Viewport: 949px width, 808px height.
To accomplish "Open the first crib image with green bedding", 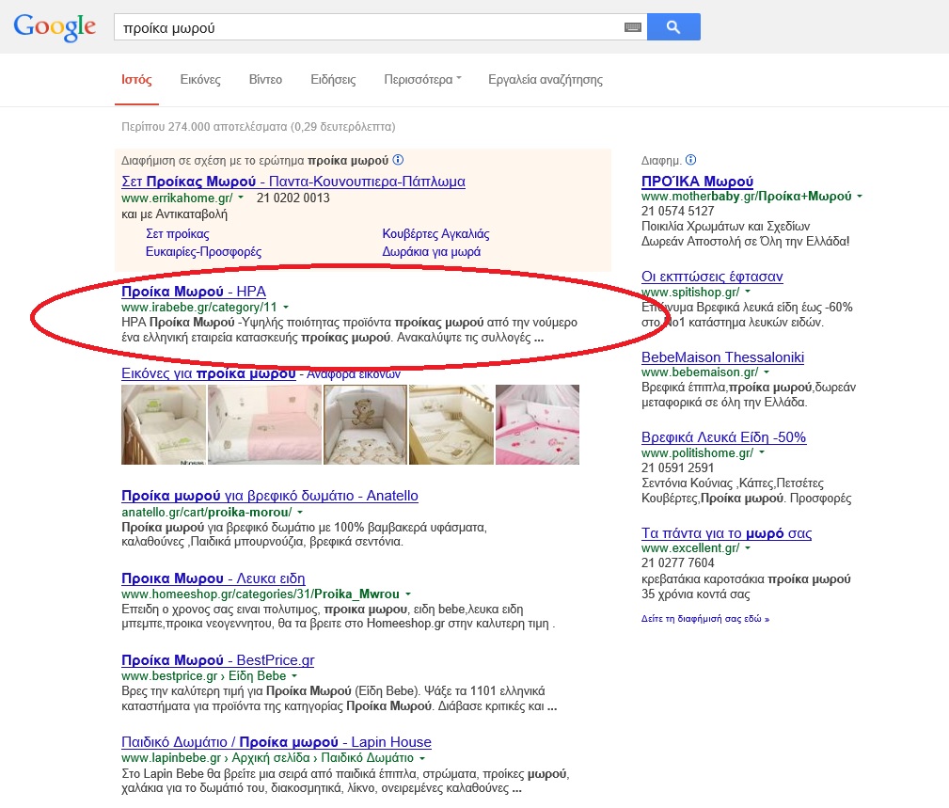I will tap(164, 425).
